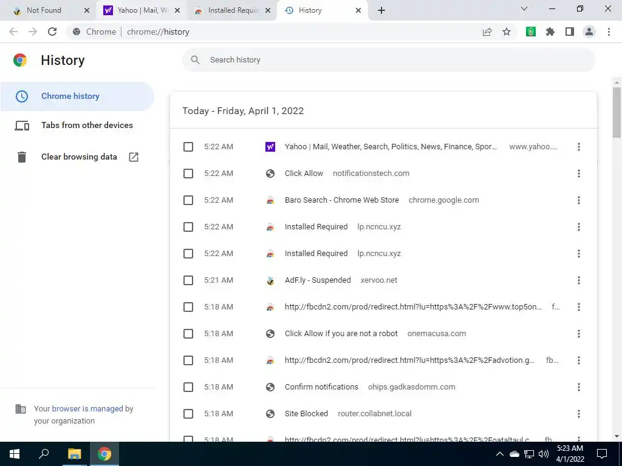Click the volume icon in system tray
Image resolution: width=622 pixels, height=466 pixels.
tap(544, 454)
